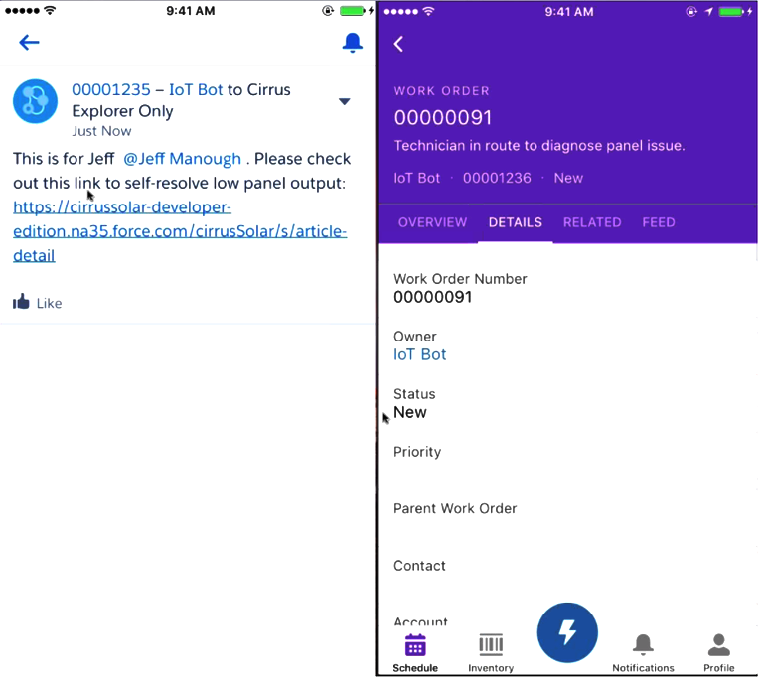Select the DETAILS tab
Image resolution: width=765 pixels, height=682 pixels.
point(516,222)
